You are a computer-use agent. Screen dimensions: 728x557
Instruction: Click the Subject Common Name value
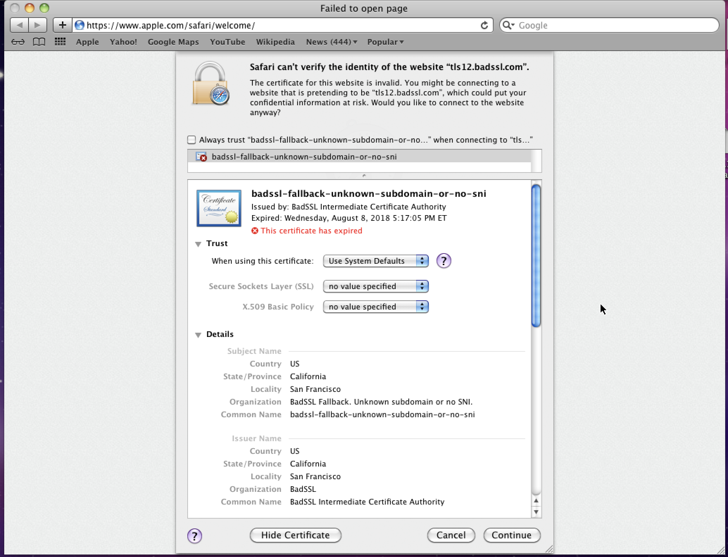382,414
